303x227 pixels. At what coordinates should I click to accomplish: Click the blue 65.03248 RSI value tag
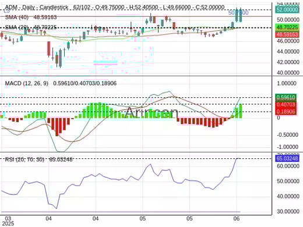click(287, 158)
